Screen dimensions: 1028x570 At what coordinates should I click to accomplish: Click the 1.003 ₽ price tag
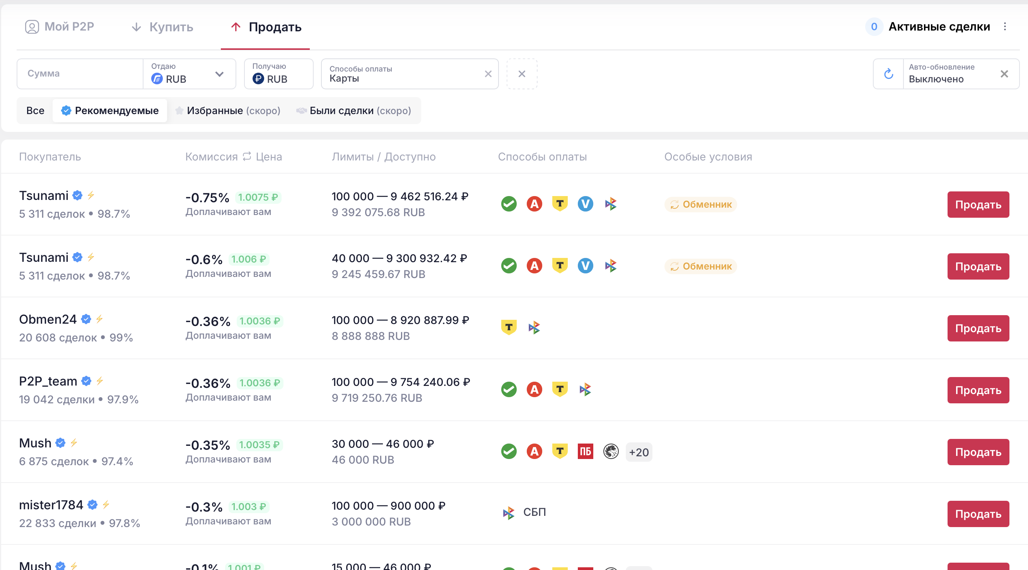point(249,506)
